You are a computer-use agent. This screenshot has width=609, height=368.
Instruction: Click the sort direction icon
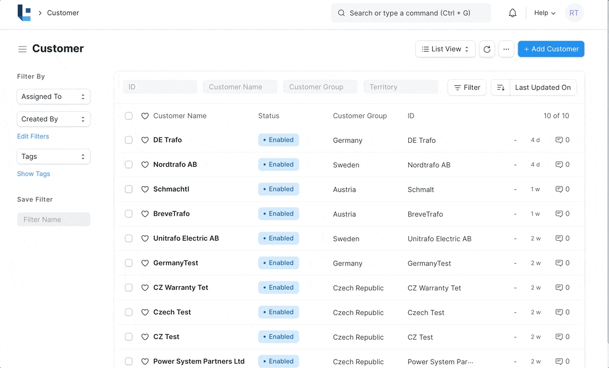pyautogui.click(x=500, y=87)
